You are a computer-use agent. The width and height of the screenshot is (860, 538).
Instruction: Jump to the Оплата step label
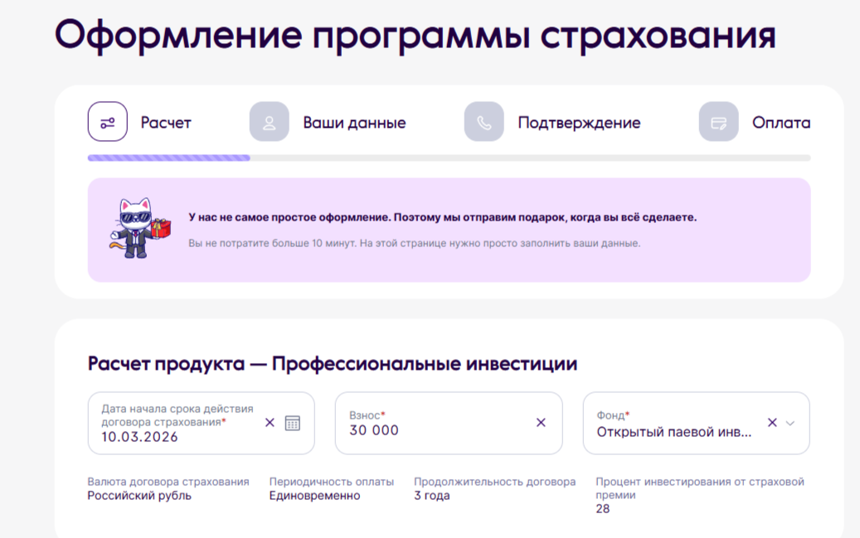point(780,123)
